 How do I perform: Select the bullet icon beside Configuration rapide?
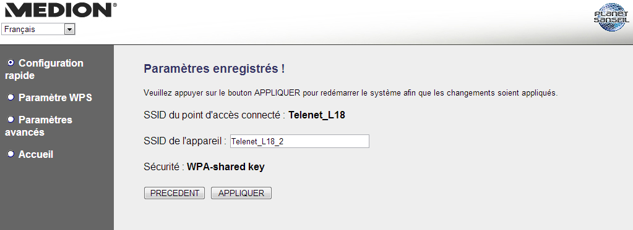click(x=11, y=63)
